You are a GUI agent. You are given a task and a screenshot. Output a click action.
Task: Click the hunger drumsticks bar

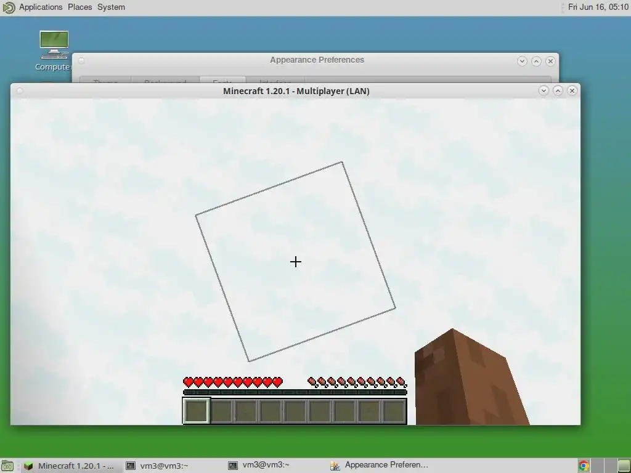(357, 382)
